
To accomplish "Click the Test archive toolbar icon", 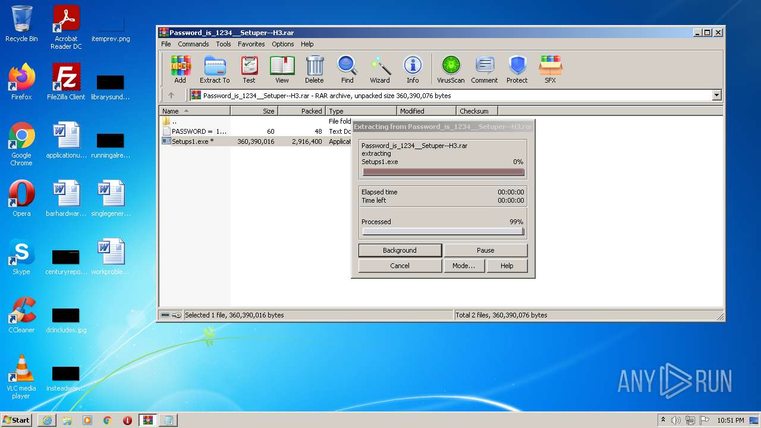I will (249, 70).
